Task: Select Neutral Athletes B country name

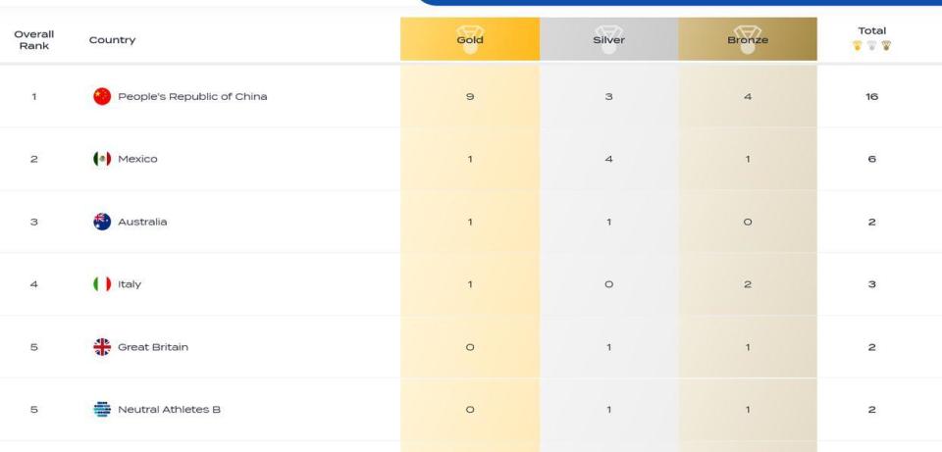Action: tap(169, 410)
